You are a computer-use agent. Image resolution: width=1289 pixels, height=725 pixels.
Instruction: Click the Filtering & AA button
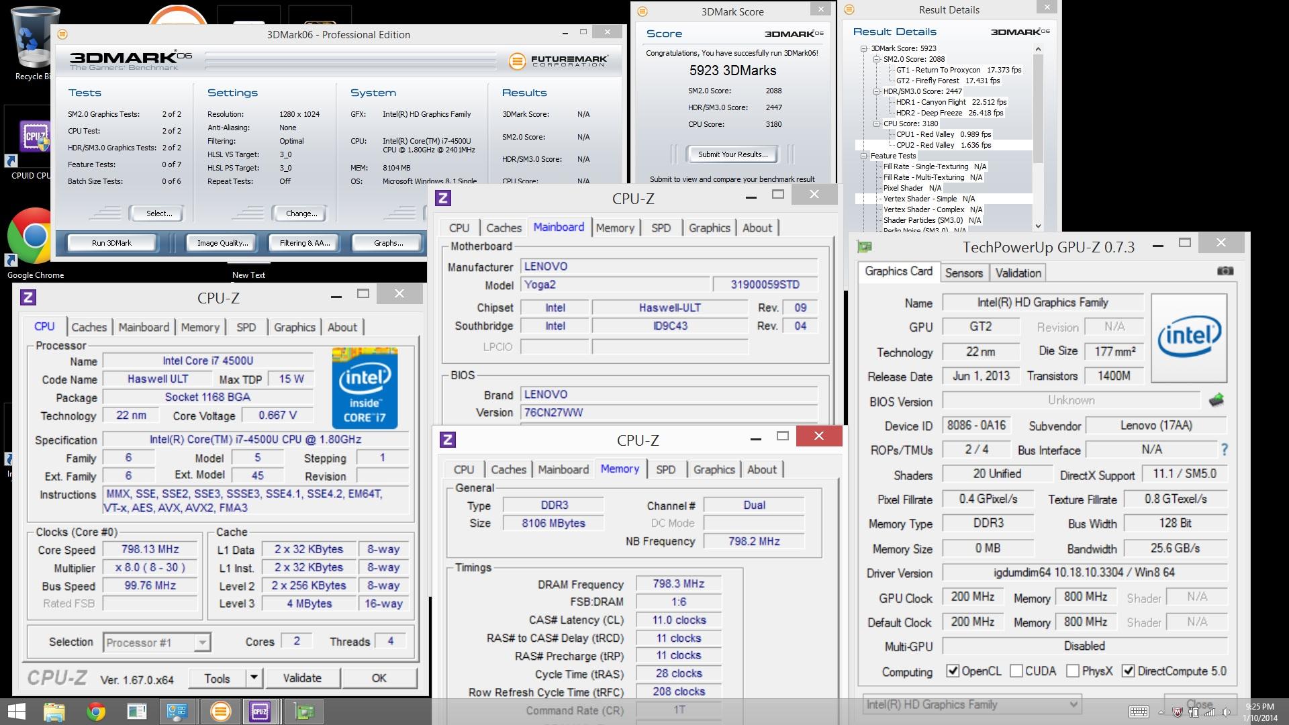pos(305,243)
